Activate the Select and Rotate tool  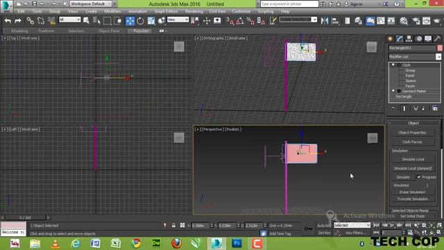click(x=140, y=21)
